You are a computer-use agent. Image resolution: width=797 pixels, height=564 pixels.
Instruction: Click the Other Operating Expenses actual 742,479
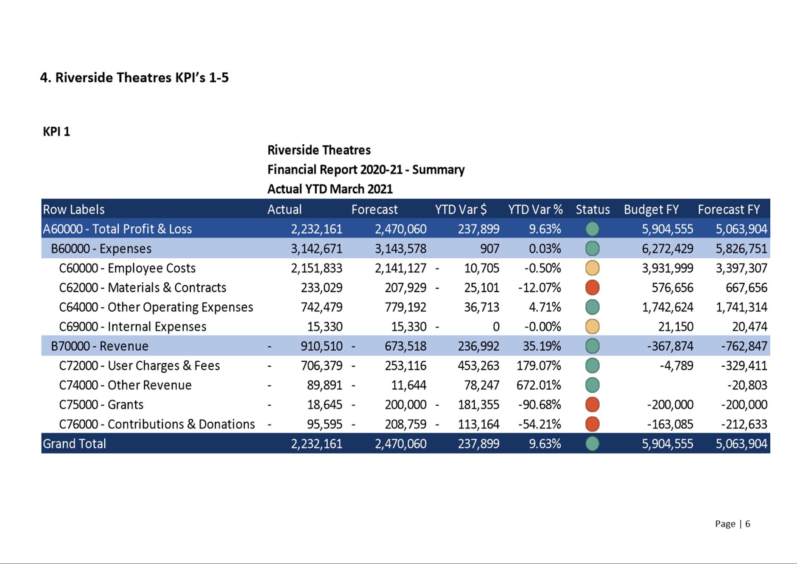(322, 307)
